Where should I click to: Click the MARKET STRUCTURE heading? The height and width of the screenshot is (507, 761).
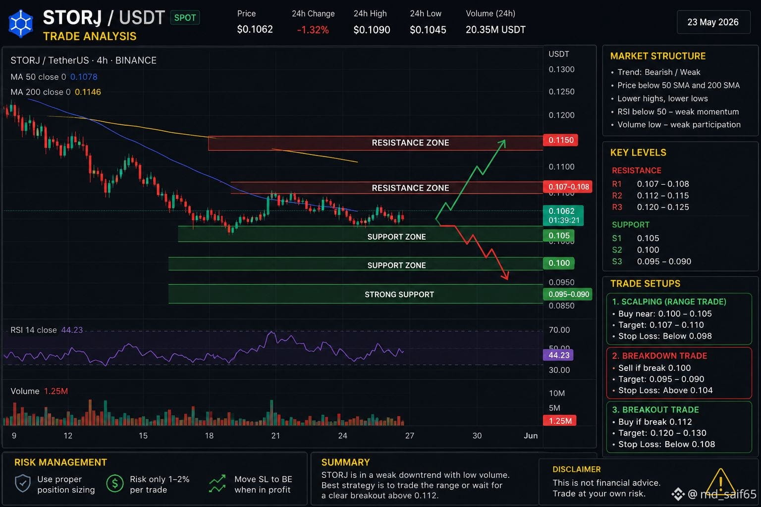(658, 56)
